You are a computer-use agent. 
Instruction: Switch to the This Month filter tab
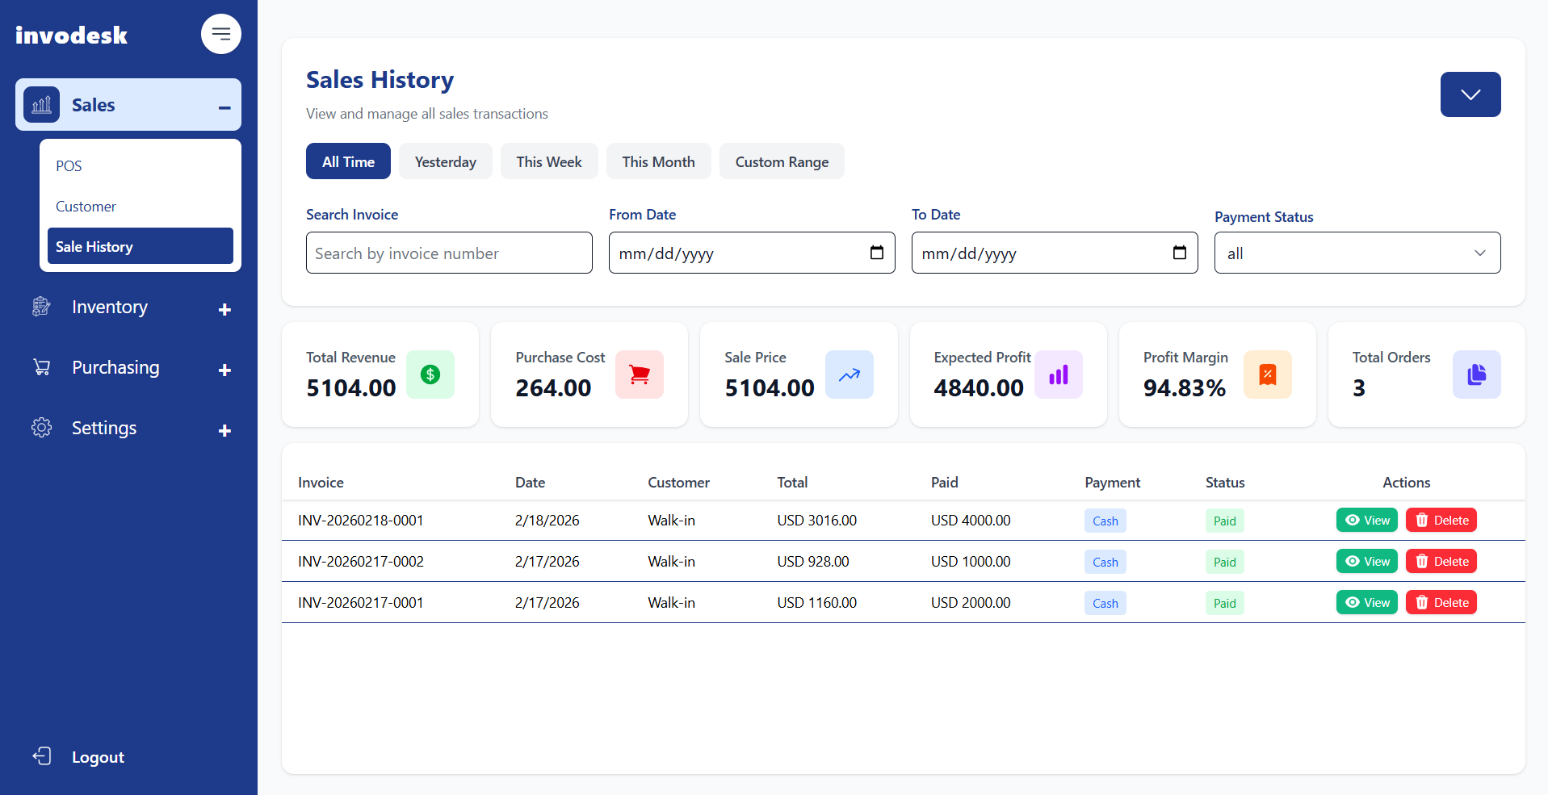coord(658,161)
